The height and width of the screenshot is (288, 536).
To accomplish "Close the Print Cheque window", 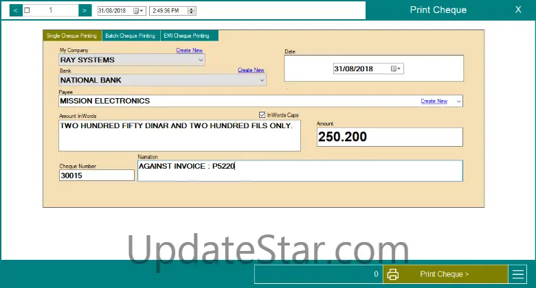I will pyautogui.click(x=518, y=10).
